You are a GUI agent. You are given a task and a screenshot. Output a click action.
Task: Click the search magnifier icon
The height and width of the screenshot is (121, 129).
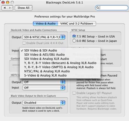97,8
